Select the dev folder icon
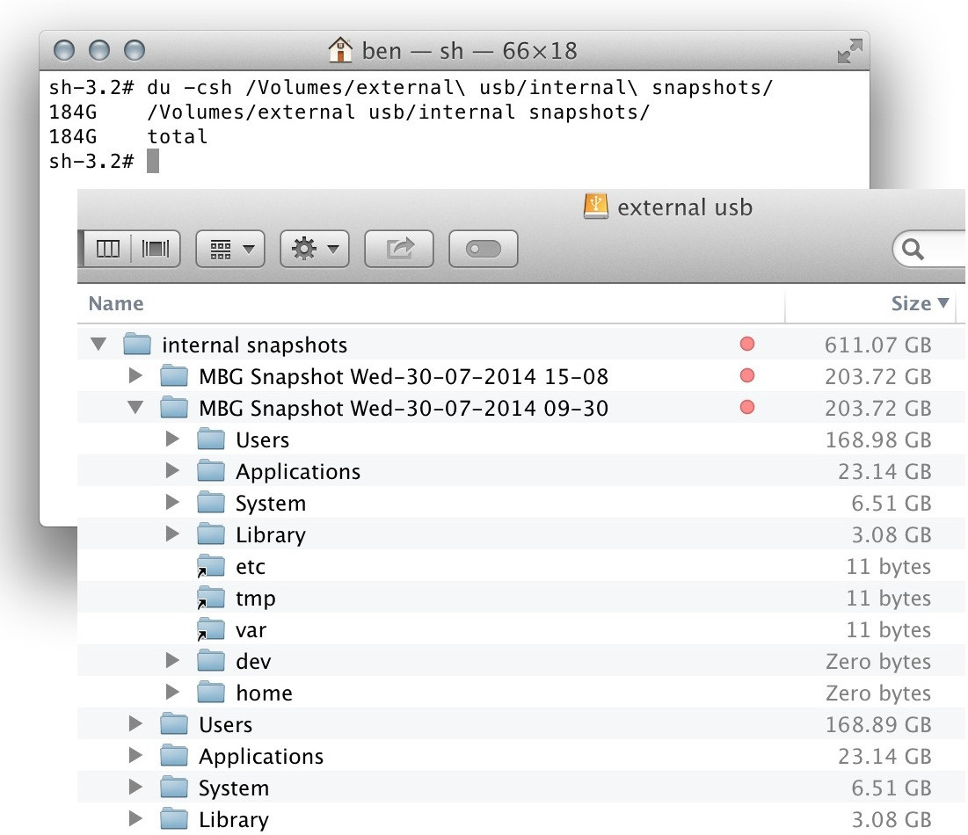 tap(211, 661)
